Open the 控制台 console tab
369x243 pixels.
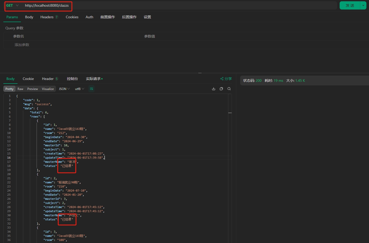coord(72,79)
